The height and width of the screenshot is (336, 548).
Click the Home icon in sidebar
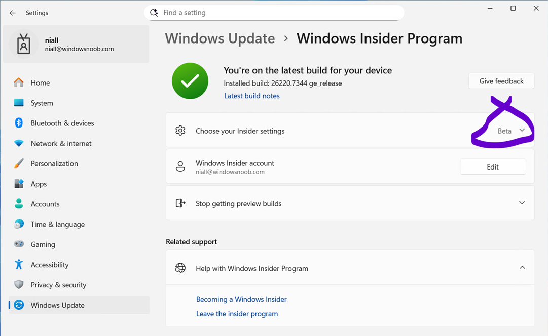[x=19, y=82]
